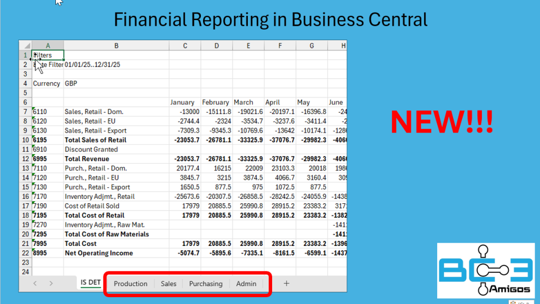The width and height of the screenshot is (540, 304).
Task: Activate the IS DET sheet tab
Action: [x=90, y=282]
